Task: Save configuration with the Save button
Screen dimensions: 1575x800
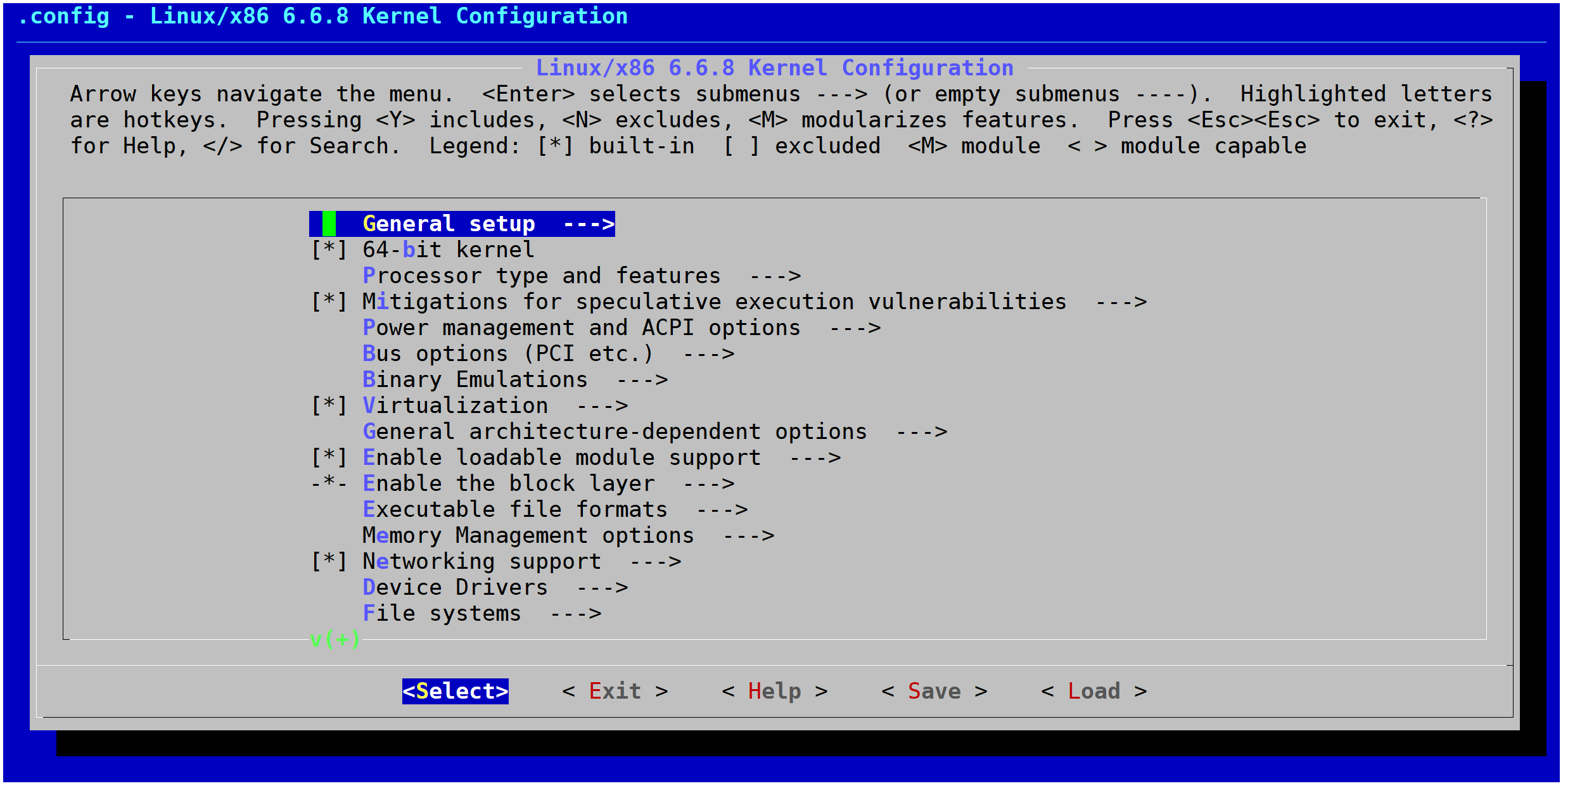Action: tap(934, 691)
